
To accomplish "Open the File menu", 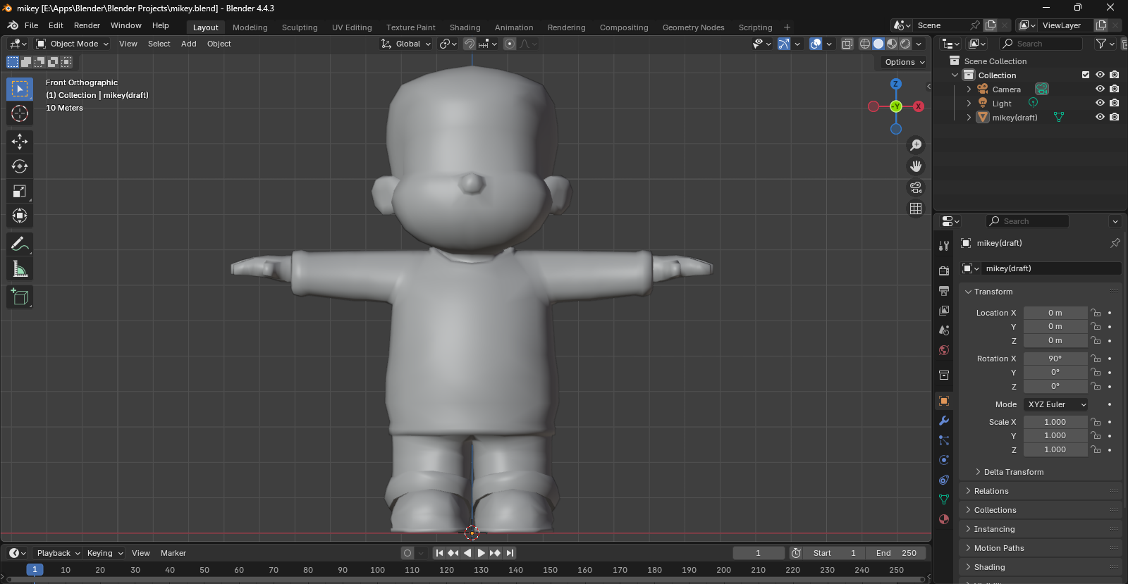I will [x=31, y=25].
